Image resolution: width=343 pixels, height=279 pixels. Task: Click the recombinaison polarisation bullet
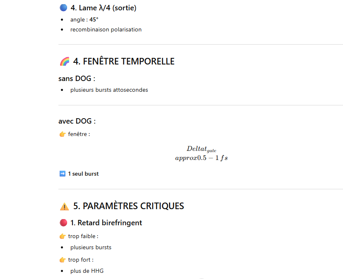tap(106, 29)
